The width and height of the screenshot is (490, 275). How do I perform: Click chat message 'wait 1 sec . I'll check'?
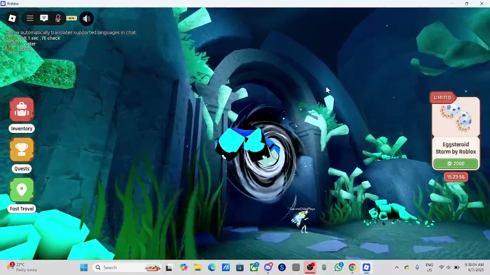pyautogui.click(x=39, y=38)
